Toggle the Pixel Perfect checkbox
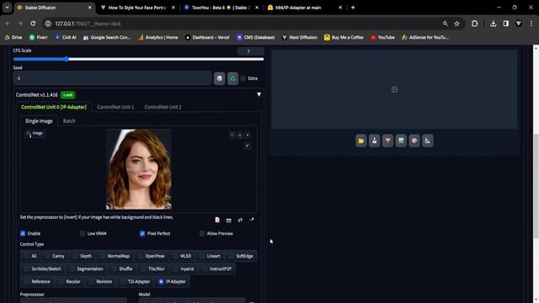539x303 pixels. tap(142, 234)
